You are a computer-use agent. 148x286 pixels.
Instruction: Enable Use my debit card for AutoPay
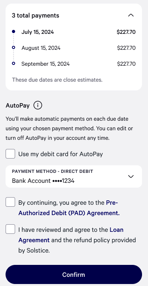[10, 154]
